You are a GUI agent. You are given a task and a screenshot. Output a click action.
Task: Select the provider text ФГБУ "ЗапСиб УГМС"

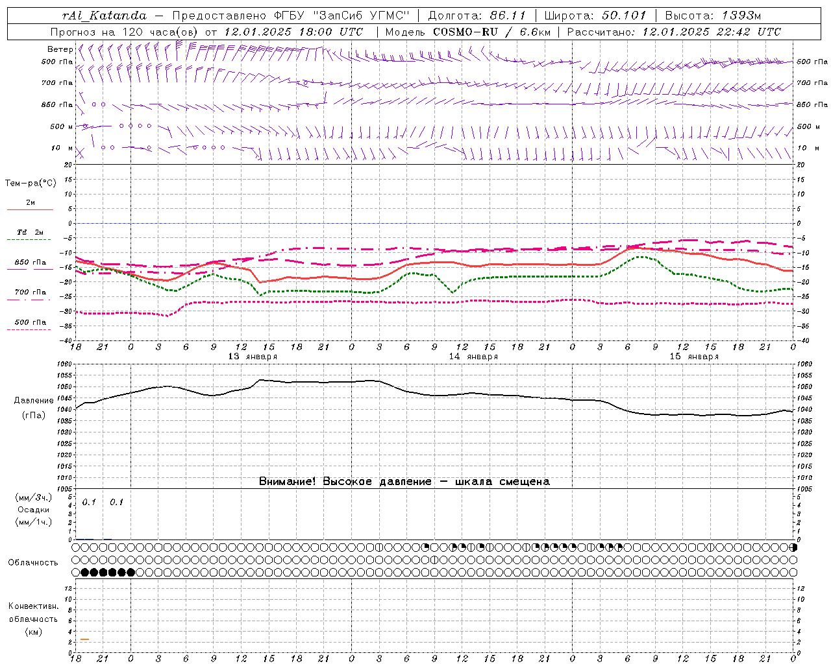pyautogui.click(x=341, y=16)
